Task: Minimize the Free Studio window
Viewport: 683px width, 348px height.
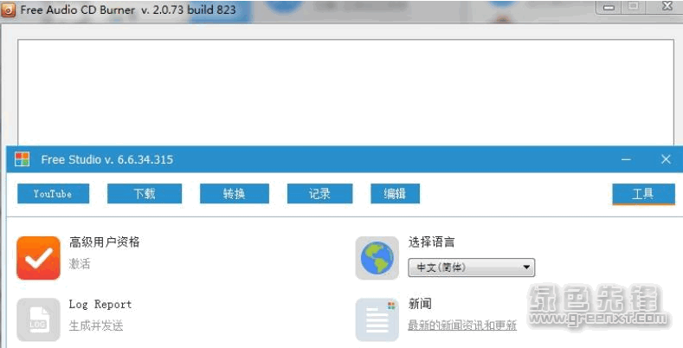Action: click(626, 159)
